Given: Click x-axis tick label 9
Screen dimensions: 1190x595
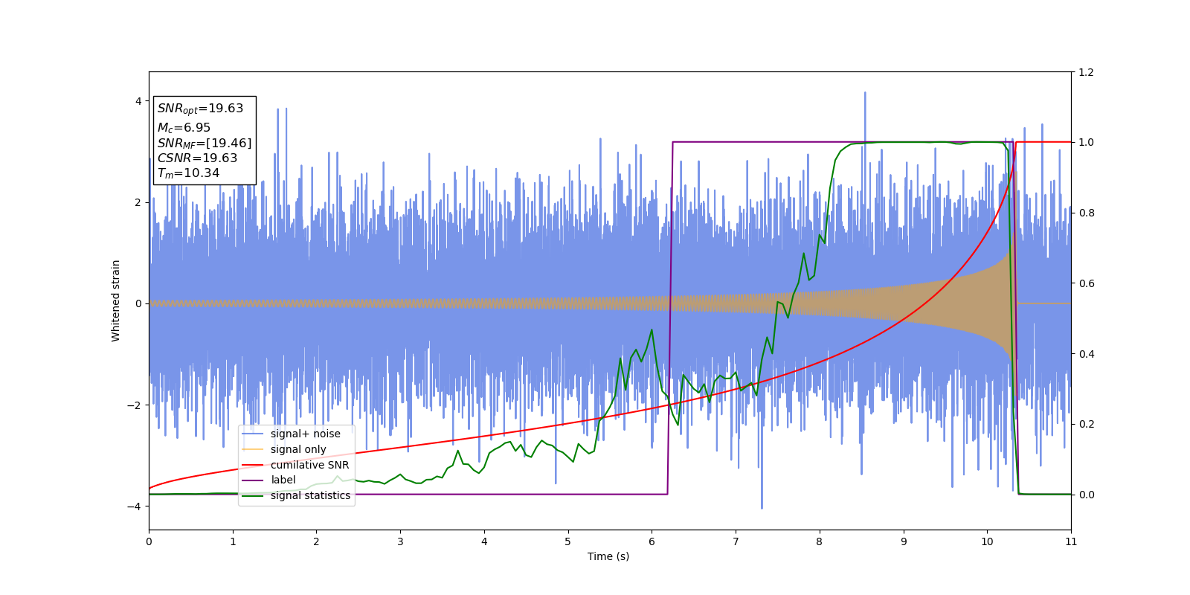Looking at the screenshot, I should coord(904,541).
